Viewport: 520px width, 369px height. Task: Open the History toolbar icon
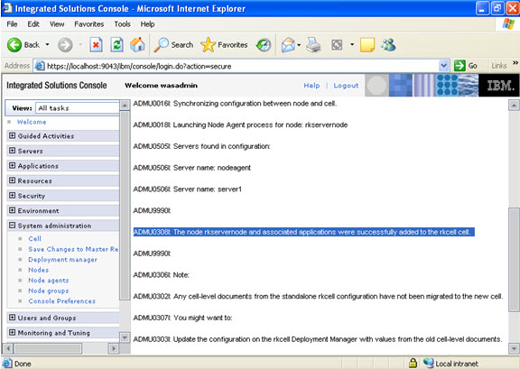[264, 45]
